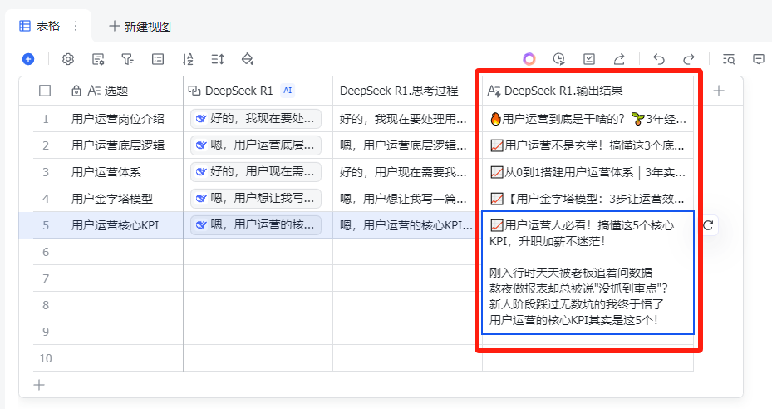Click DeepSeek R1 chip in row 2
This screenshot has width=772, height=409.
[x=256, y=145]
